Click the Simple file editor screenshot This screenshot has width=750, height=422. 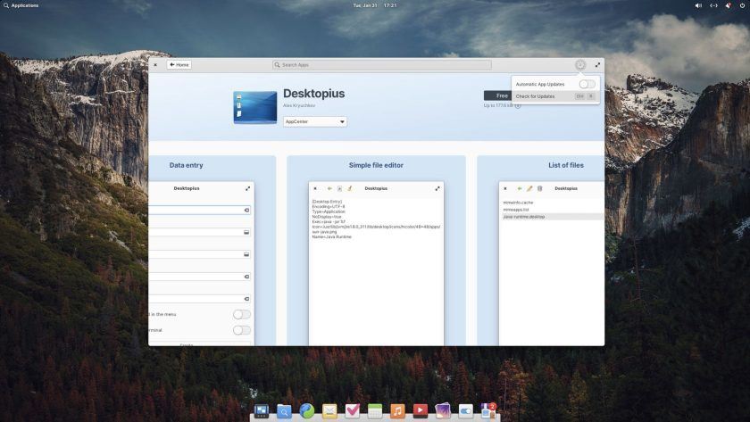click(x=376, y=259)
